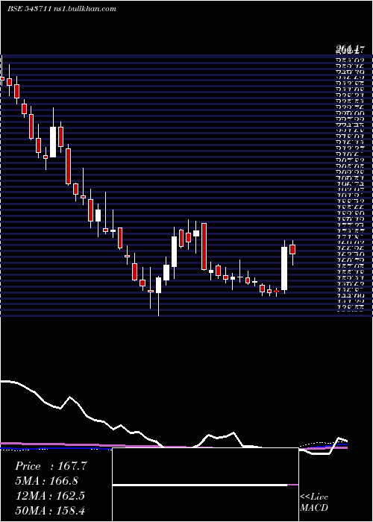Viewport: 373px width, 522px height.
Task: Click the rightmost red candlestick
Action: tap(292, 249)
